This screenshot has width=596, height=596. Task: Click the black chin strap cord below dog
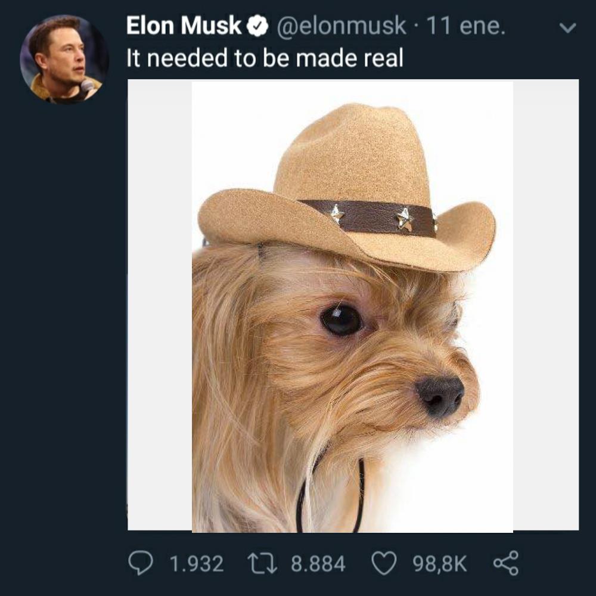330,494
